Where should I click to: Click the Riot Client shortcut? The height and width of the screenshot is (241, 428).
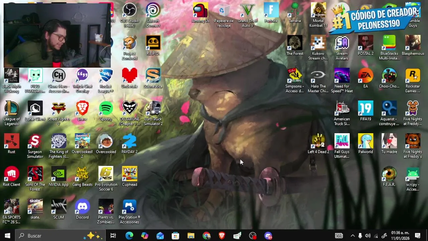(x=11, y=177)
